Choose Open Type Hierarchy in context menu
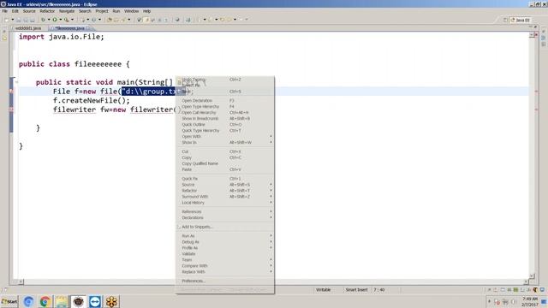The width and height of the screenshot is (548, 308). [225, 106]
